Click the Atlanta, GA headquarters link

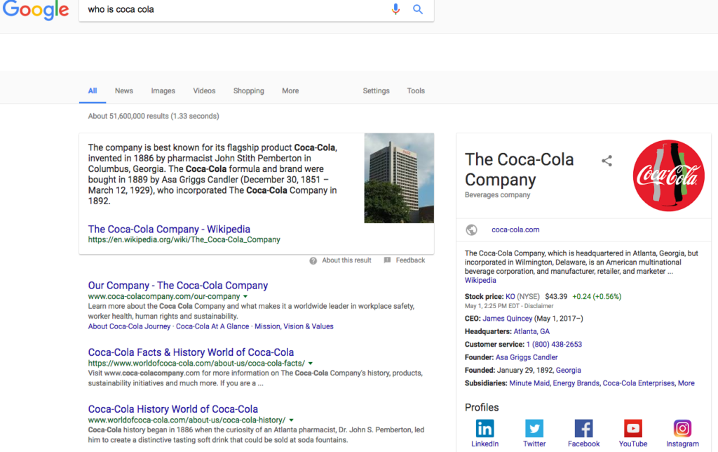[x=531, y=331]
